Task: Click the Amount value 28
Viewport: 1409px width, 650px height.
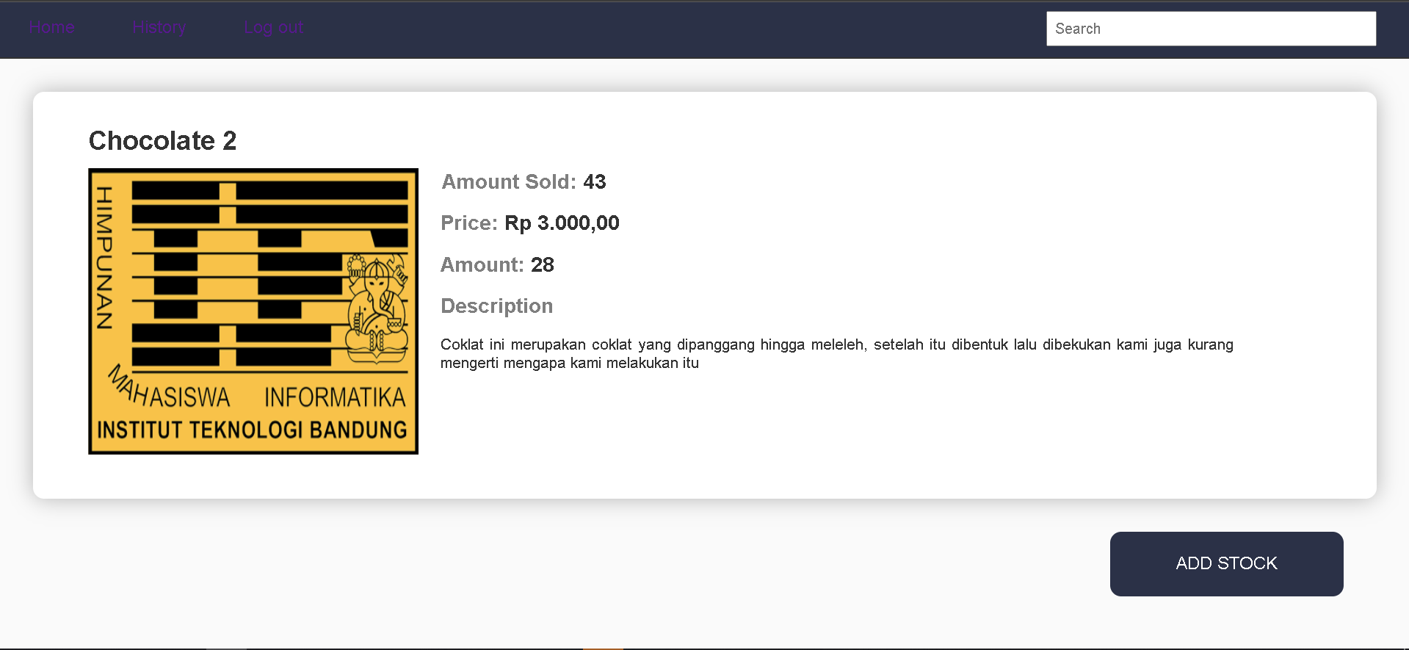Action: pos(543,265)
